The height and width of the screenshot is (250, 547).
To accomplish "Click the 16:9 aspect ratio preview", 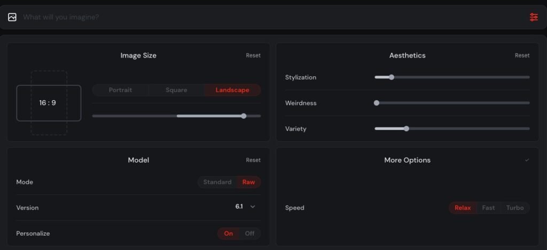I will pos(48,103).
